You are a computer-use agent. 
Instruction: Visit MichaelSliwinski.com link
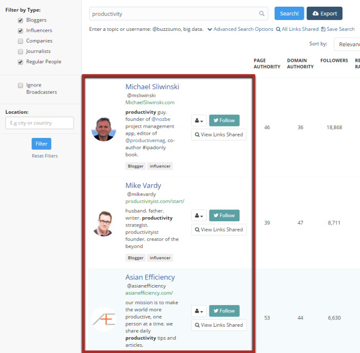click(150, 102)
